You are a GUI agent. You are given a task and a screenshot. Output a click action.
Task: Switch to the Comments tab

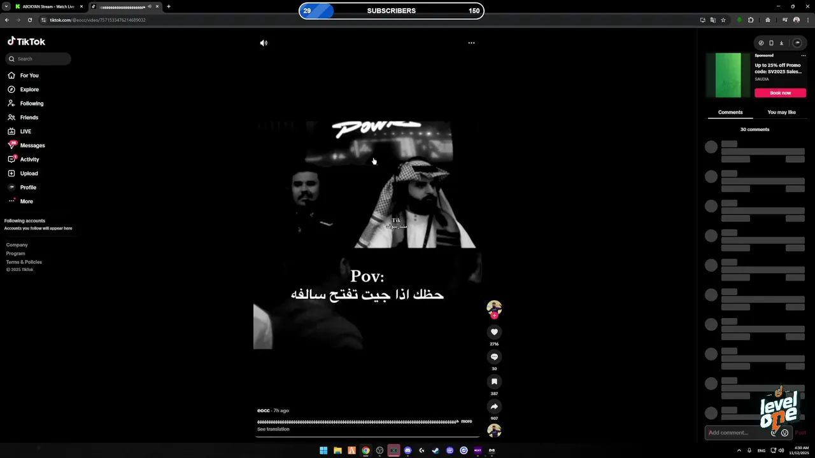coord(730,113)
